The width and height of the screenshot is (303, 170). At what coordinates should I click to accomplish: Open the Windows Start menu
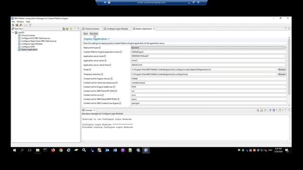click(x=15, y=150)
